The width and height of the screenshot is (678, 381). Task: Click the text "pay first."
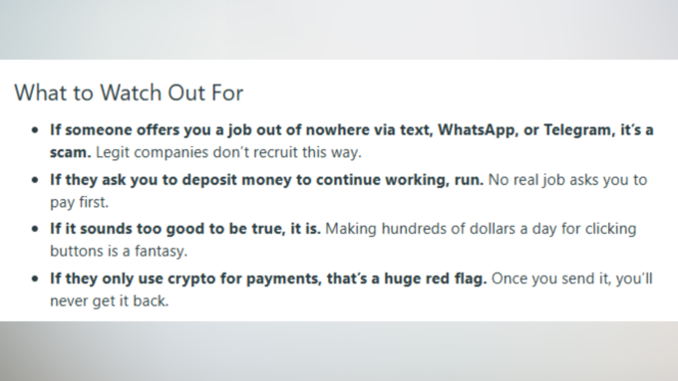[x=79, y=202]
